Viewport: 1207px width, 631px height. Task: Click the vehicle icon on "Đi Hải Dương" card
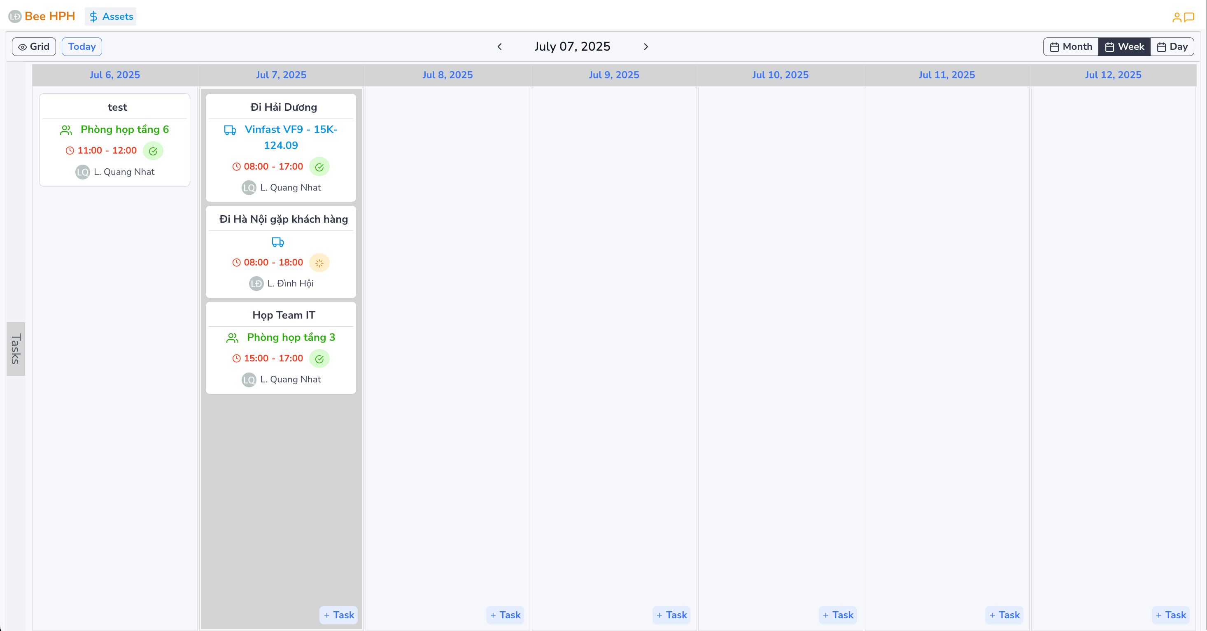tap(230, 130)
